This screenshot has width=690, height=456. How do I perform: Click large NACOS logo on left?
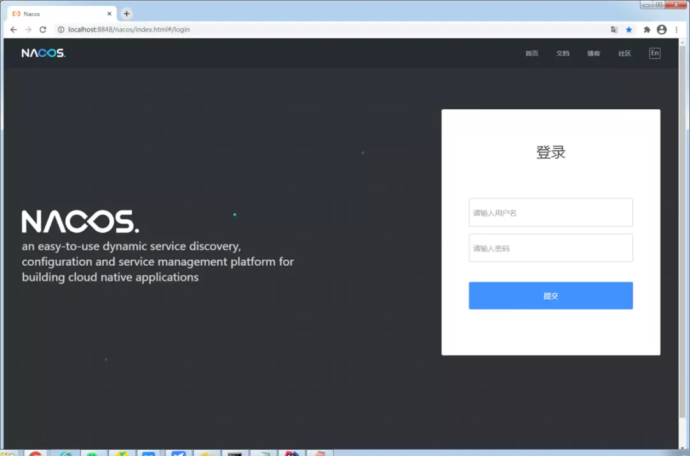click(80, 221)
